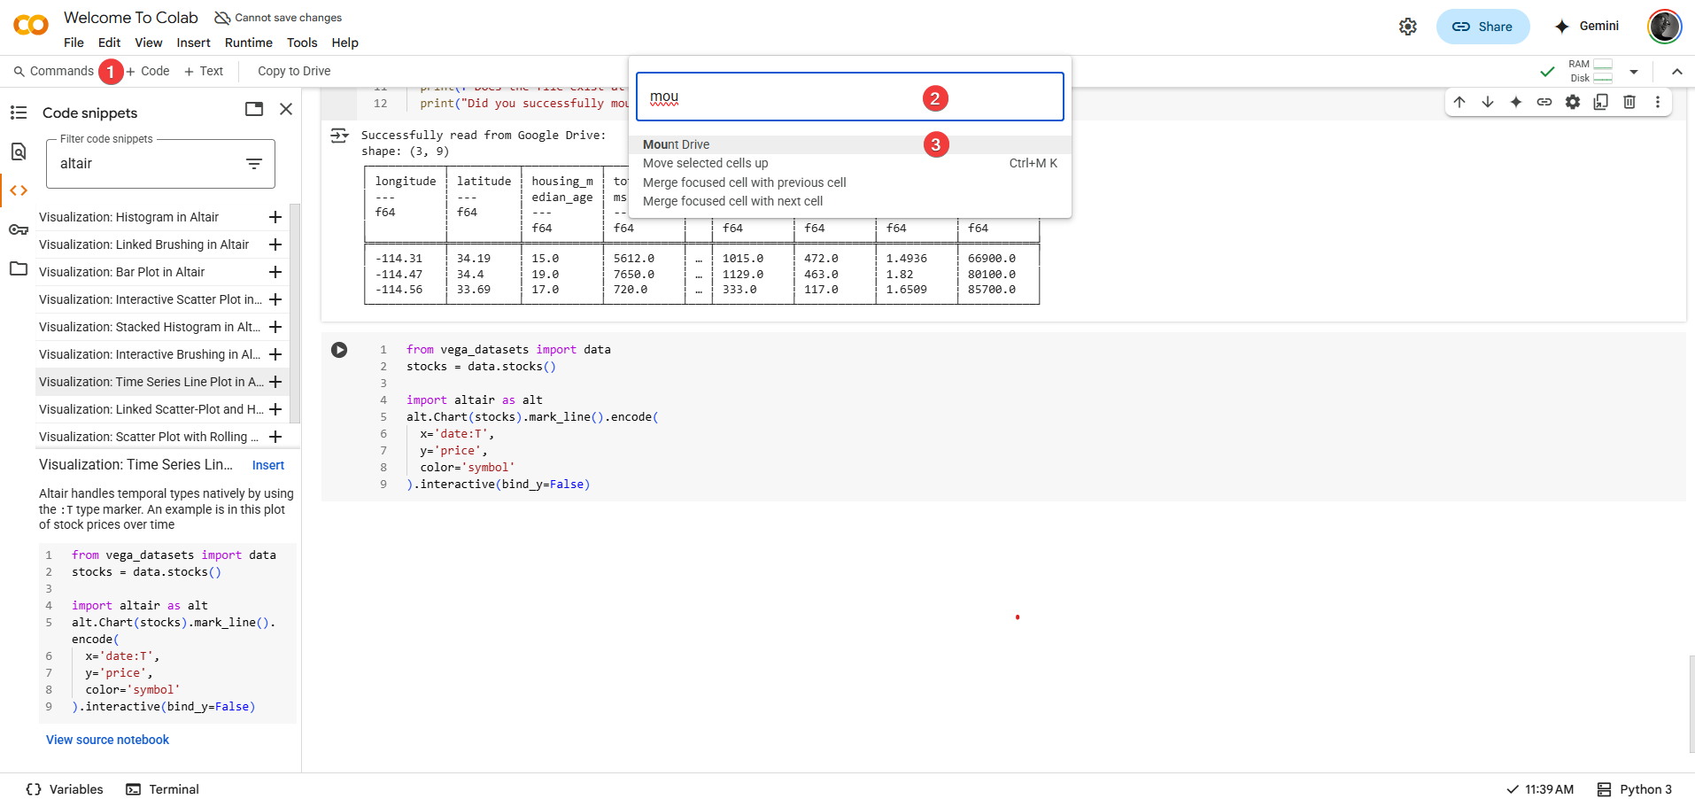Run the vega_datasets code cell
This screenshot has height=799, width=1695.
tap(339, 350)
